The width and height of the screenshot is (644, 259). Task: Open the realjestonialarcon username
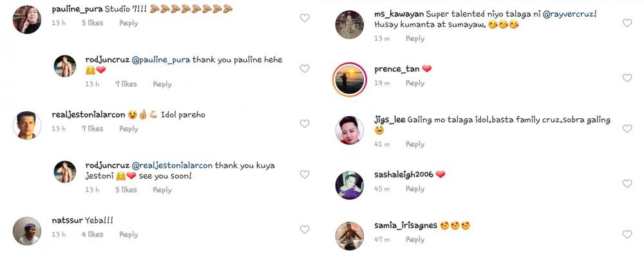88,115
